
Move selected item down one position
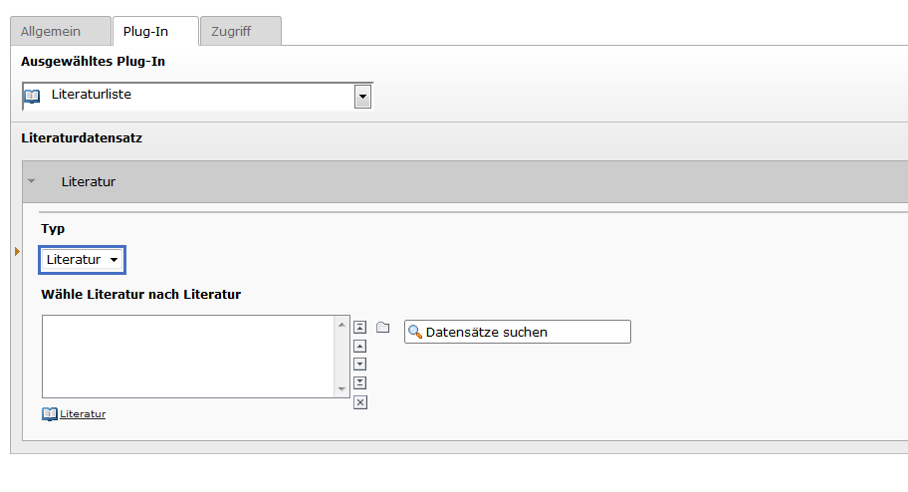click(x=360, y=365)
